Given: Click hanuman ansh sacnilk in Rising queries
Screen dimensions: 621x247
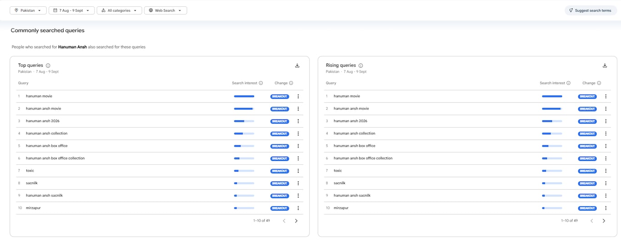Looking at the screenshot, I should coord(352,196).
